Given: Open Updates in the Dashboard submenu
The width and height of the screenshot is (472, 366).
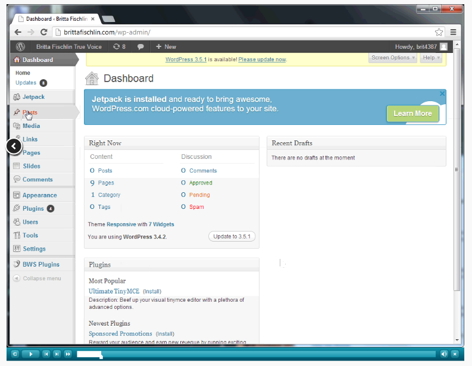Looking at the screenshot, I should click(x=26, y=83).
